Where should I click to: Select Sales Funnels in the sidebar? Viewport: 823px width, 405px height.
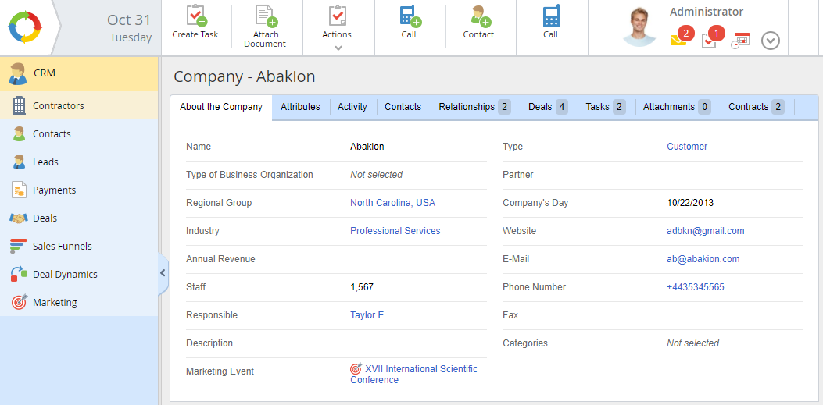coord(62,247)
